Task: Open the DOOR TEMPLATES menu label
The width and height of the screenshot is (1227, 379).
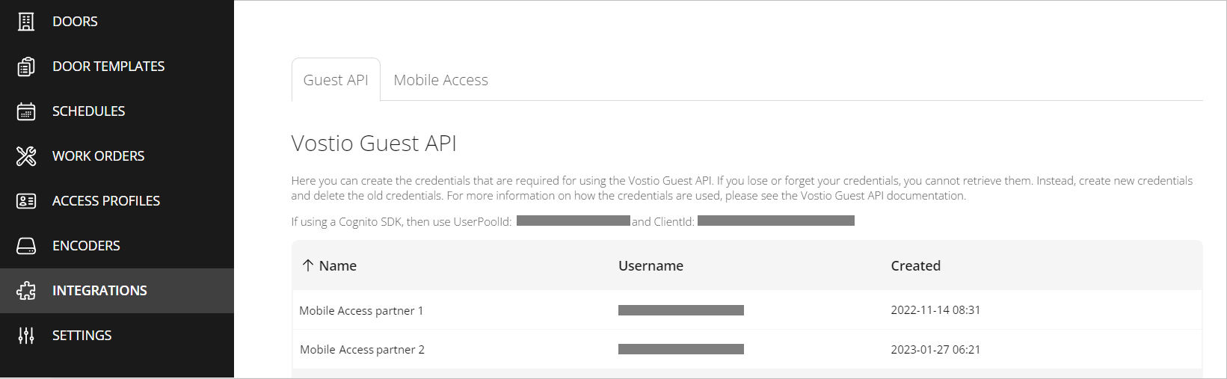Action: pos(108,67)
